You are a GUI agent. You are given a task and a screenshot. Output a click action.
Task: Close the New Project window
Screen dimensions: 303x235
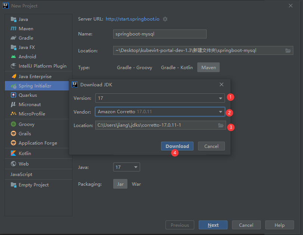tap(290, 6)
